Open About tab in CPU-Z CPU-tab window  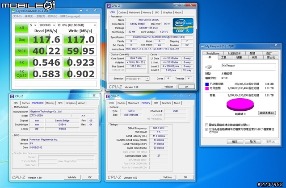pyautogui.click(x=178, y=13)
